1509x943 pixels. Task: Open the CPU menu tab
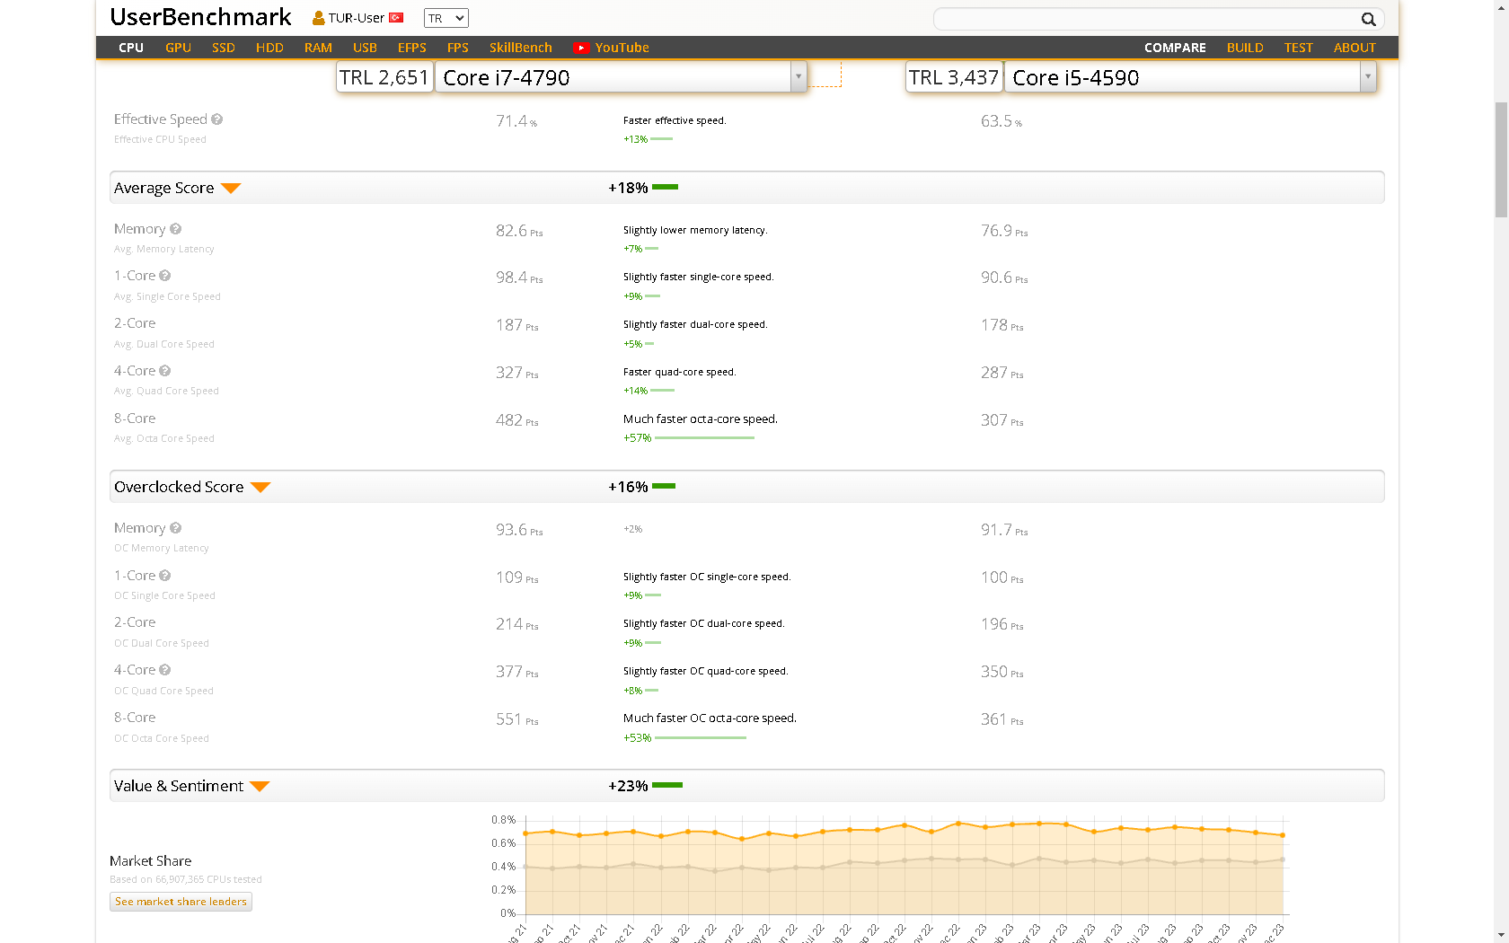tap(131, 48)
